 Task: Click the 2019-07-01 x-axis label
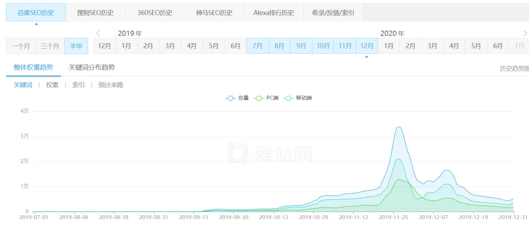[x=34, y=218]
